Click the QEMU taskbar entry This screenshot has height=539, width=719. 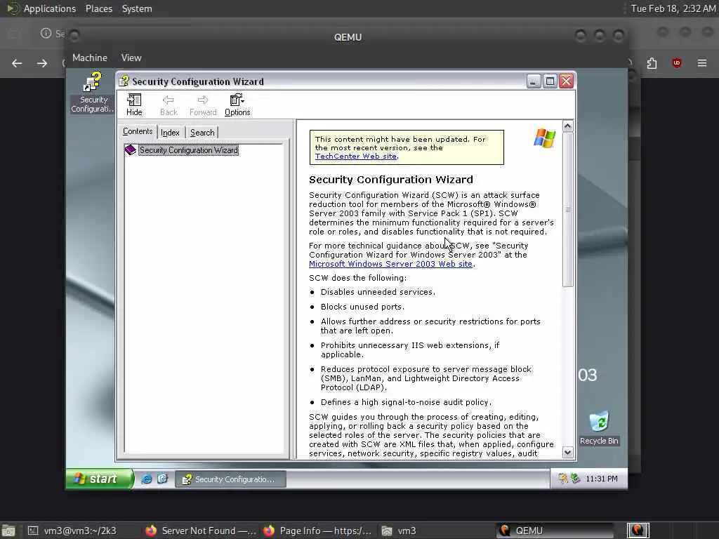tap(556, 531)
